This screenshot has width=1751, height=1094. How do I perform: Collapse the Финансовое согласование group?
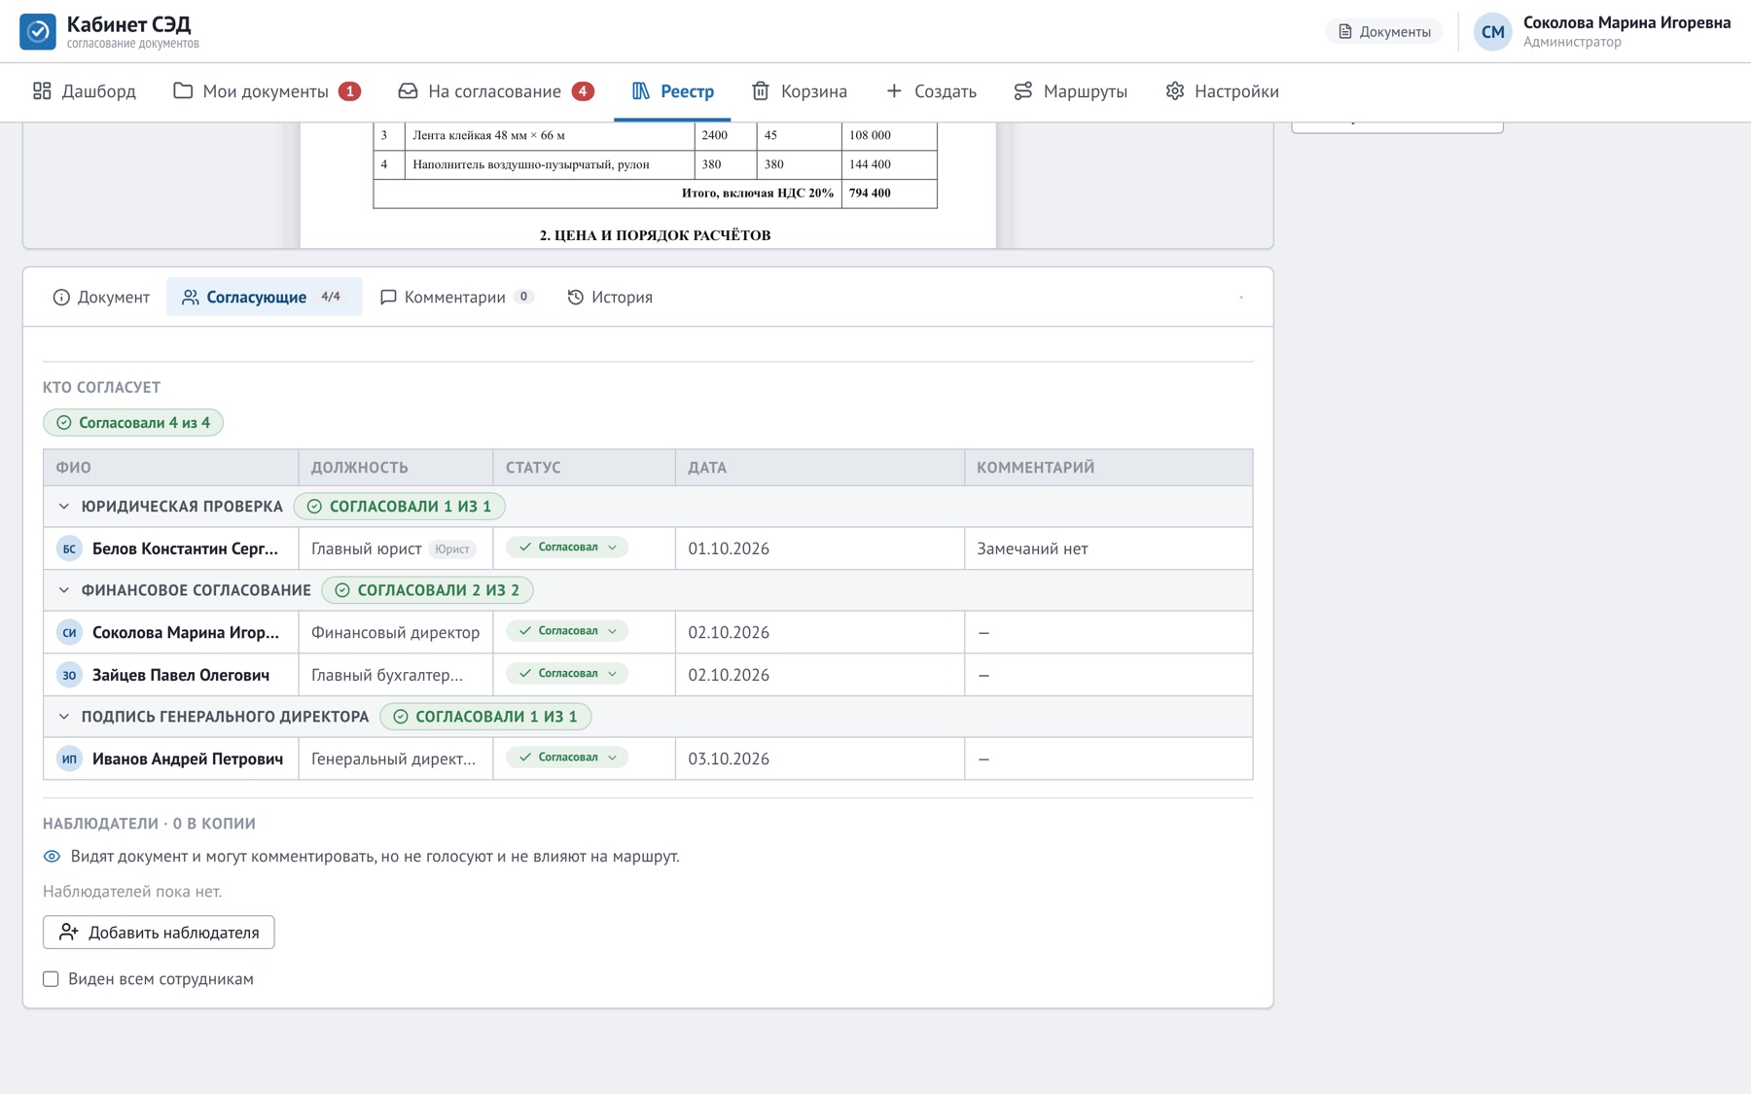(63, 590)
